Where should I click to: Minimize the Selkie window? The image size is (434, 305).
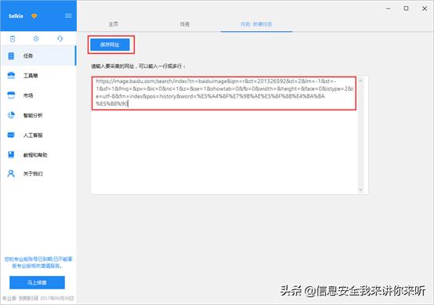389,9
